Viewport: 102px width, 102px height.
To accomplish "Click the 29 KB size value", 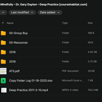I will (x=91, y=71).
